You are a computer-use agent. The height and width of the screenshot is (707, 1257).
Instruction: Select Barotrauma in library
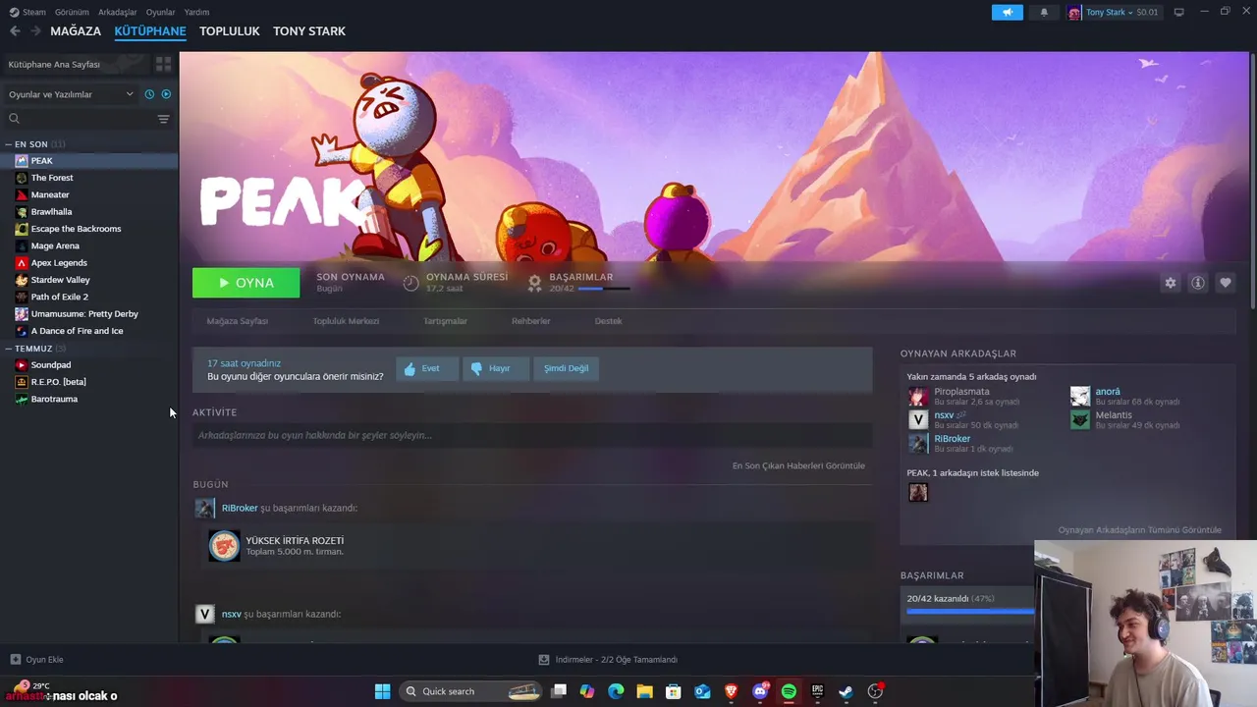click(x=54, y=399)
